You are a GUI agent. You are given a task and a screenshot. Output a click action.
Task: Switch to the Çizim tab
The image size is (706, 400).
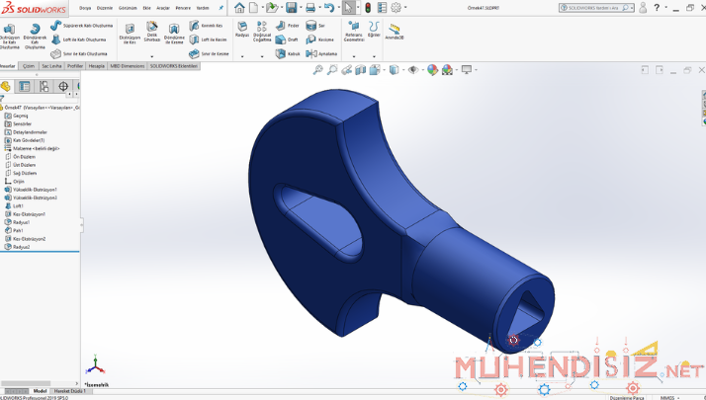(x=29, y=66)
